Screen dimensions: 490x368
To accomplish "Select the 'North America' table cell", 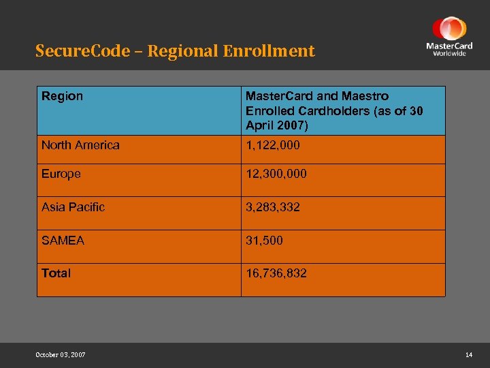I will click(x=139, y=149).
